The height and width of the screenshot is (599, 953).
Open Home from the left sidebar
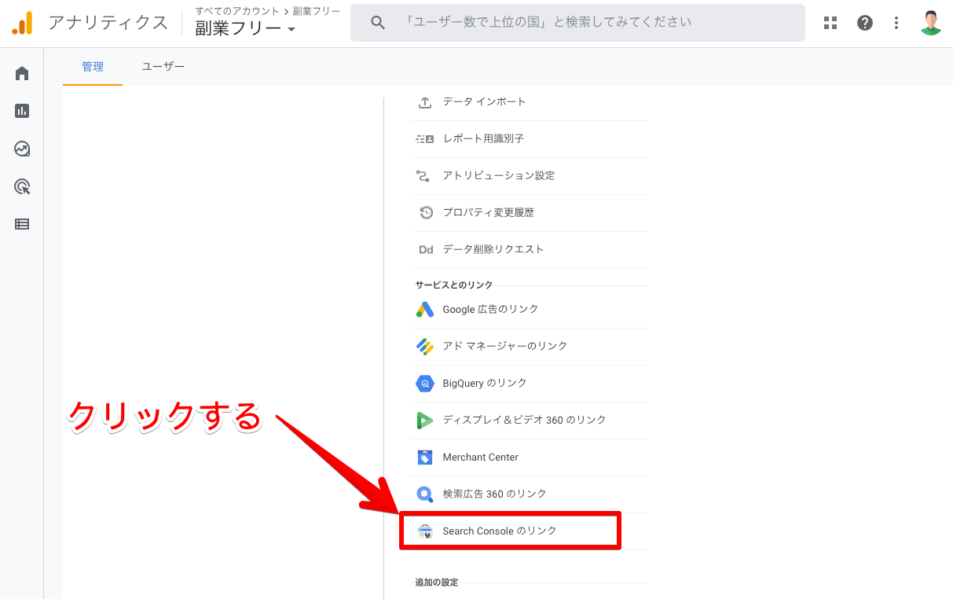[22, 73]
